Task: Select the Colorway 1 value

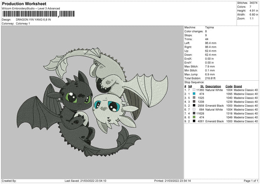Action: [23, 23]
